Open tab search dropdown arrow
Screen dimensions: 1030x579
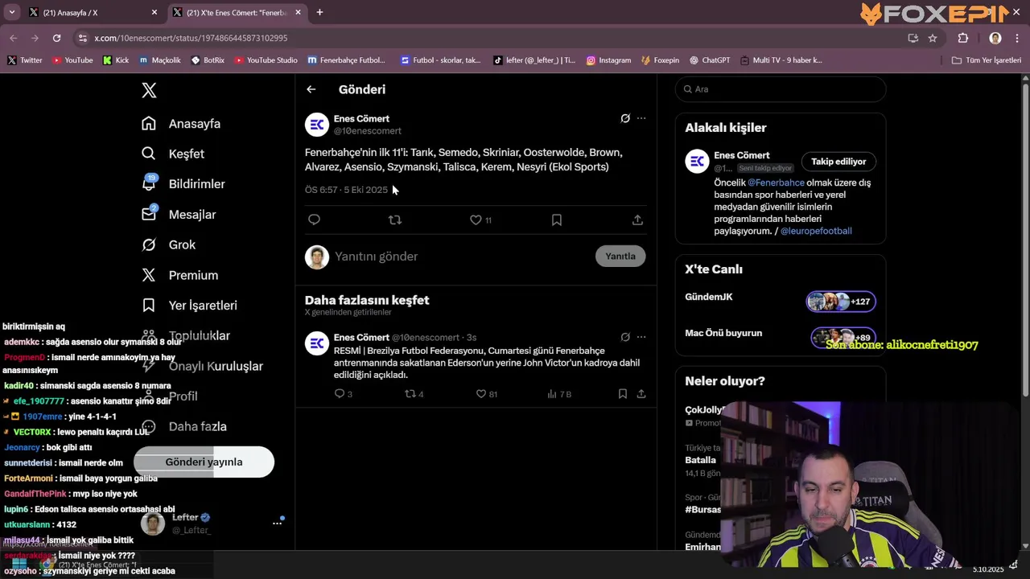click(11, 12)
